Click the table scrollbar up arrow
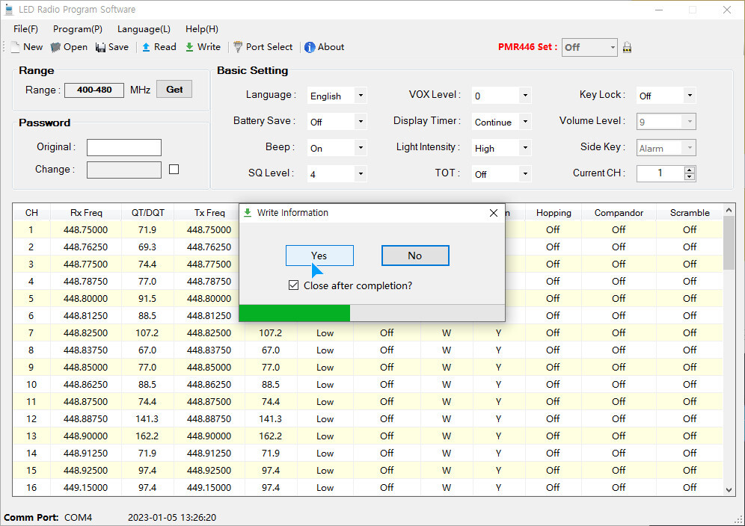Screen dimensions: 745x526 coord(729,210)
